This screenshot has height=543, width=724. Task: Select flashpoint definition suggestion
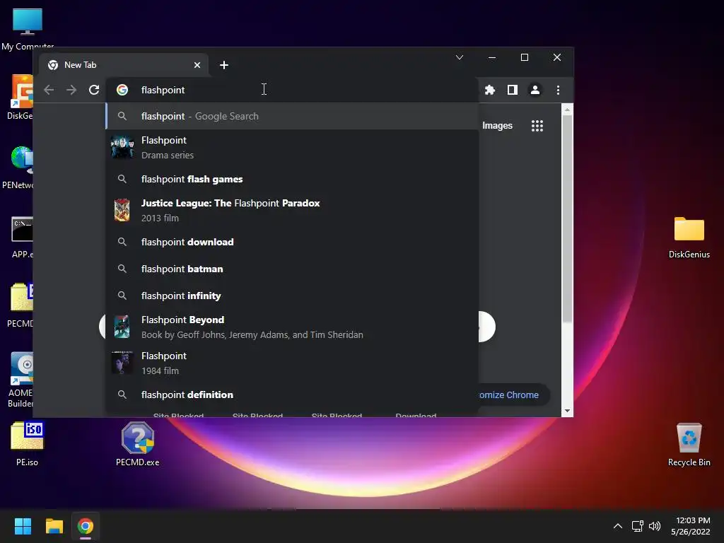(x=292, y=395)
